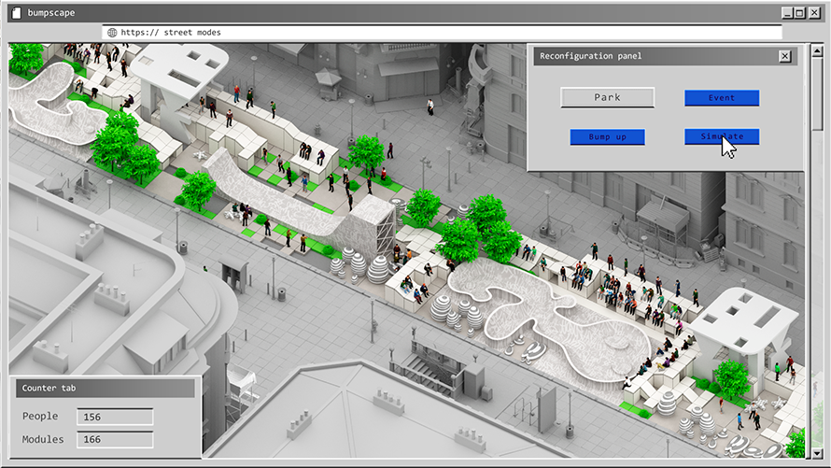The height and width of the screenshot is (468, 831).
Task: Maximize the bumpscape window
Action: [800, 13]
